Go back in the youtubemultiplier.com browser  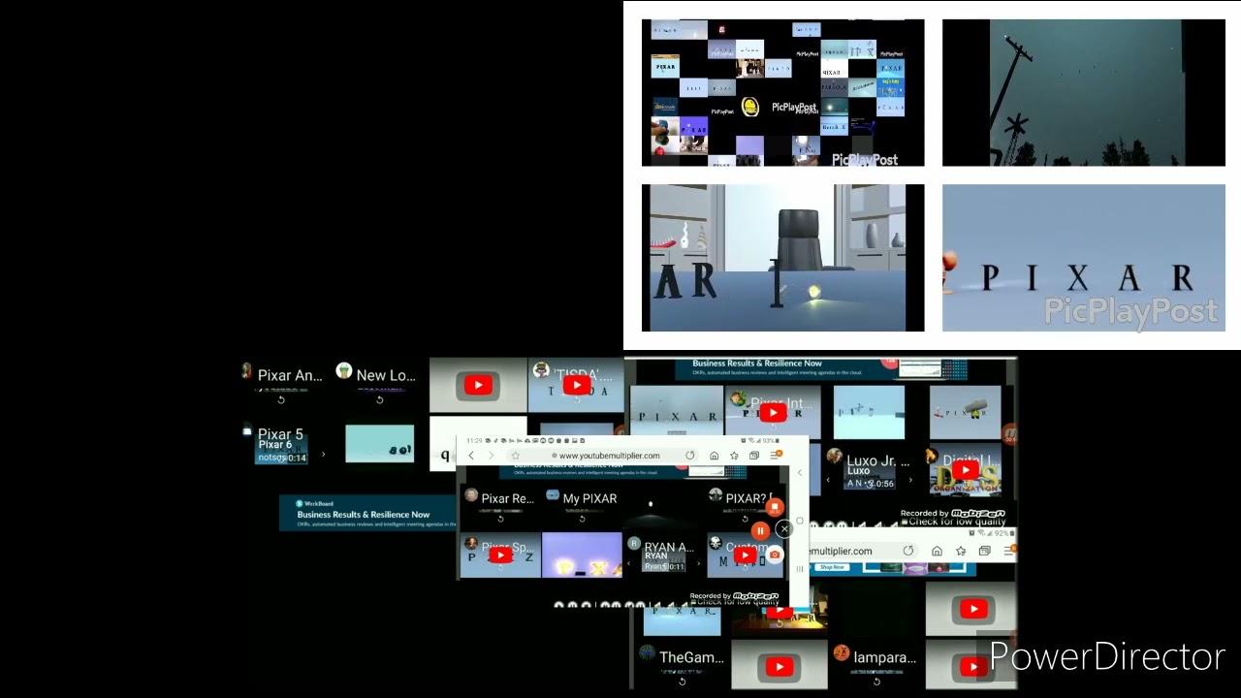(471, 456)
